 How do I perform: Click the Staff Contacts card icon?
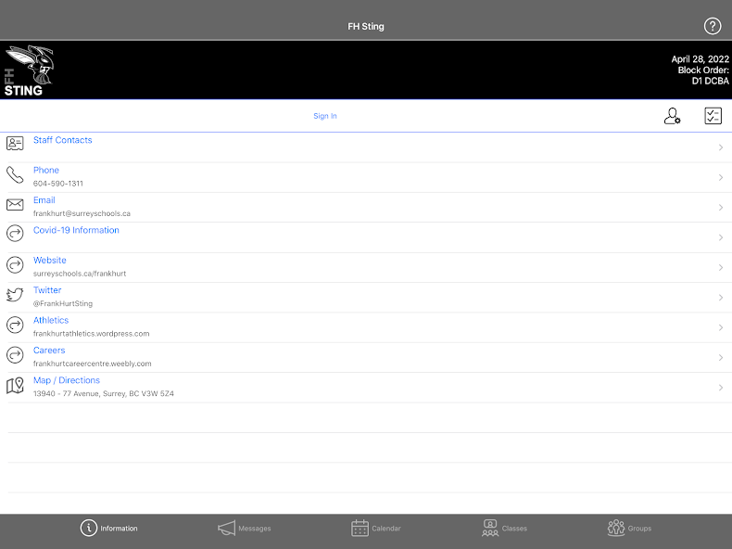15,144
